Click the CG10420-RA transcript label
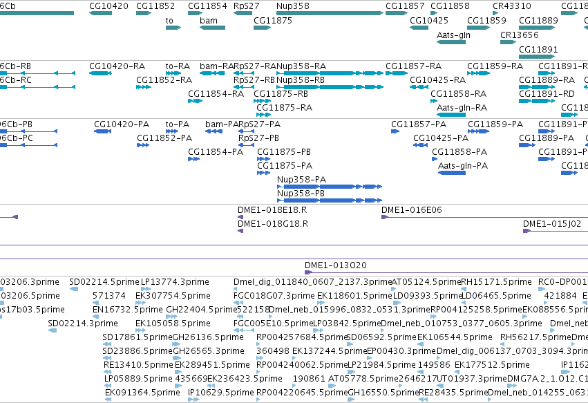588x403 pixels. pos(117,66)
